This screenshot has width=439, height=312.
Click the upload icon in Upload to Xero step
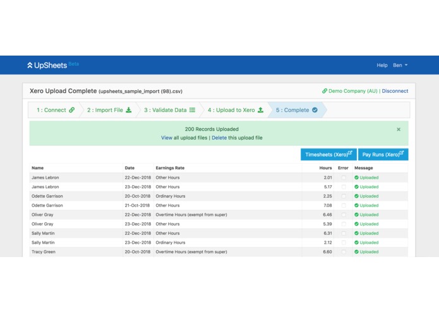[260, 110]
